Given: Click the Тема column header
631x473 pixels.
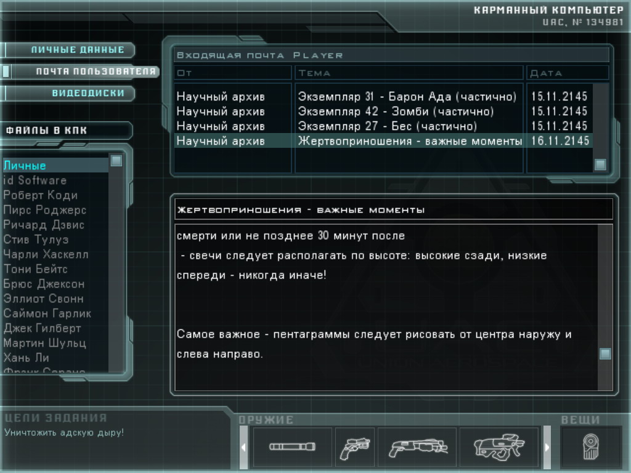Looking at the screenshot, I should click(409, 73).
